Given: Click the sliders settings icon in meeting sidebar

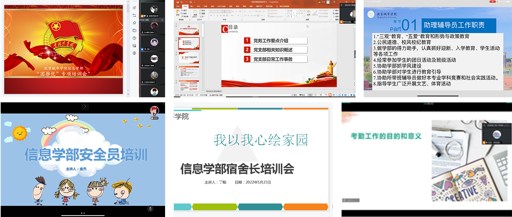Looking at the screenshot, I should [134, 15].
